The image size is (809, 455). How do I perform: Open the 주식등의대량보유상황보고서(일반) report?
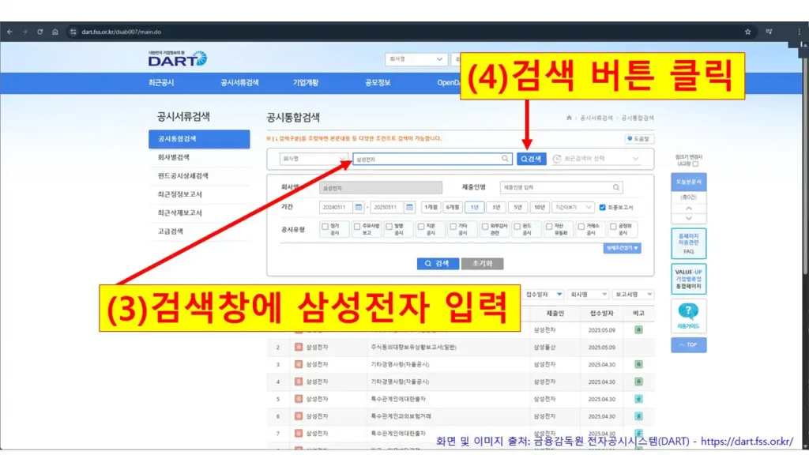413,348
